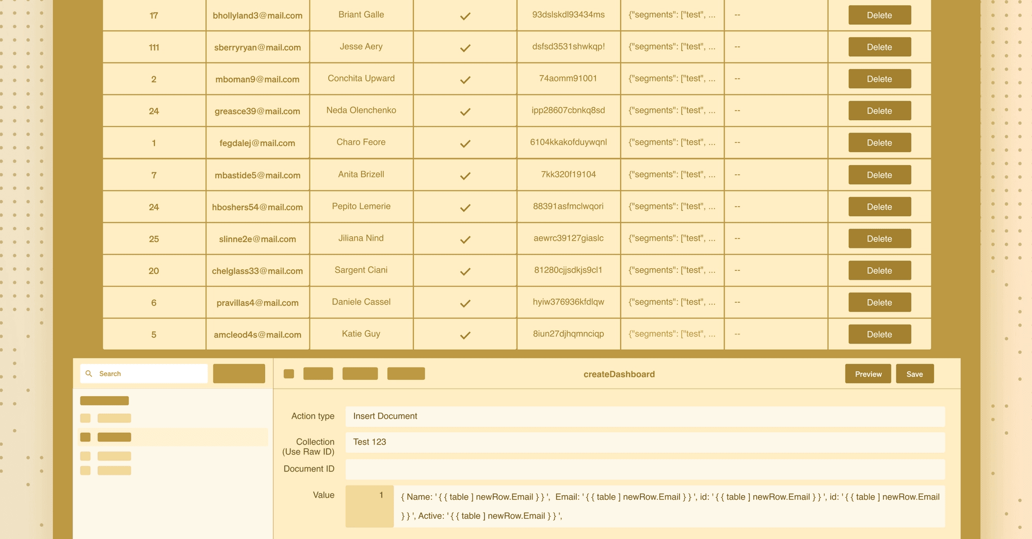The height and width of the screenshot is (539, 1032).
Task: Open the Action type Insert Document dropdown
Action: pyautogui.click(x=644, y=416)
